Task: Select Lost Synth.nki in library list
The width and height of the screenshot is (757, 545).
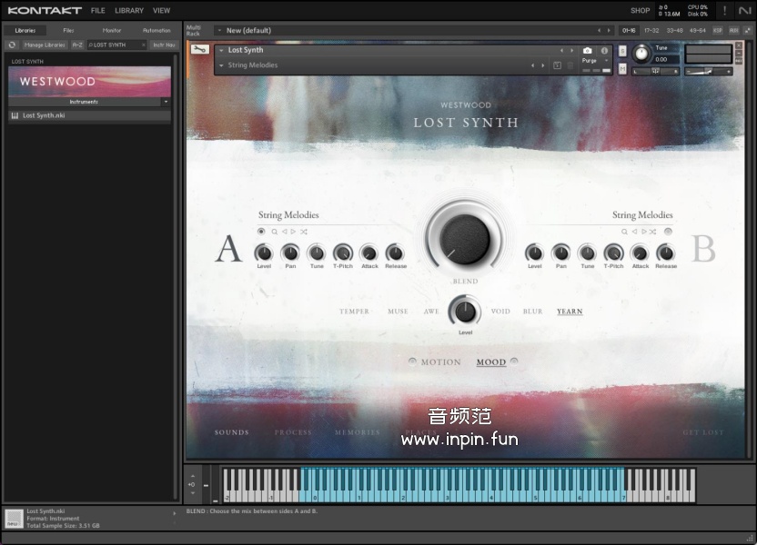Action: pos(90,115)
